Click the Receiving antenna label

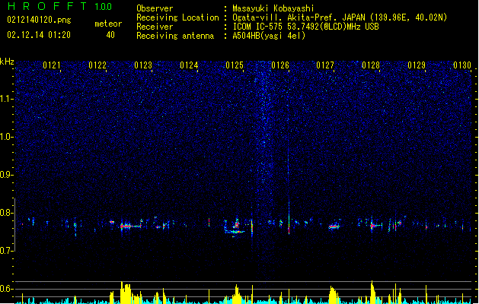click(x=175, y=36)
